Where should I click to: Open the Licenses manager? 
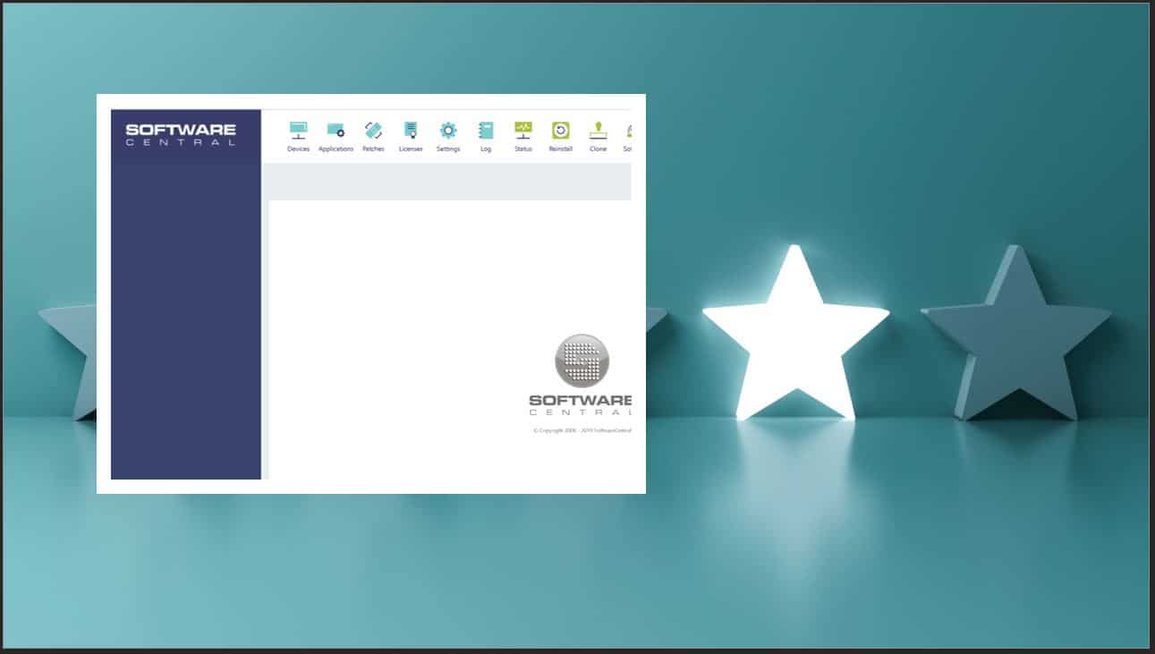pos(411,131)
